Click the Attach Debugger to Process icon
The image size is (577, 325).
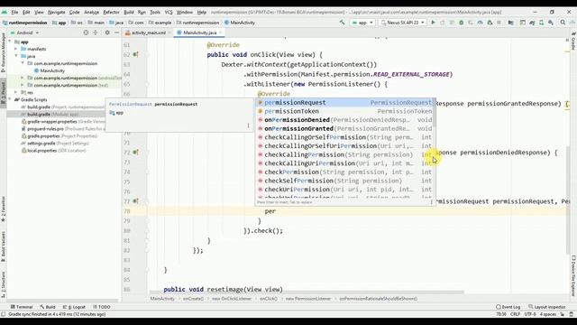pos(490,23)
